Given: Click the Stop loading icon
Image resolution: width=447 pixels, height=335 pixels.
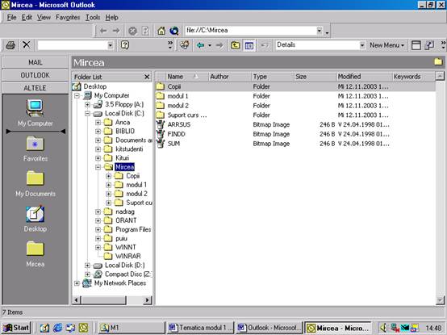Looking at the screenshot, I should pyautogui.click(x=132, y=31).
